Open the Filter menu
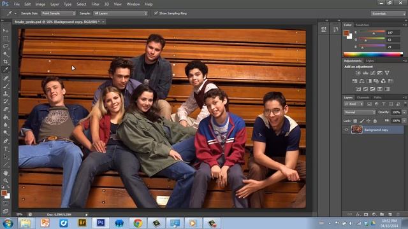This screenshot has width=408, height=229. click(95, 4)
